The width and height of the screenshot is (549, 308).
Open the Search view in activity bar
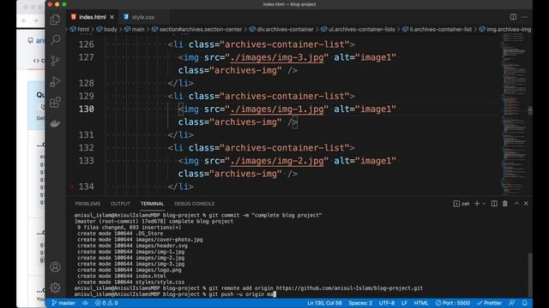(55, 40)
